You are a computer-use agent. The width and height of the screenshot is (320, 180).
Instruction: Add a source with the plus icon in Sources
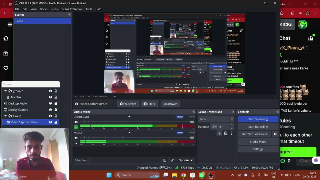(5, 159)
